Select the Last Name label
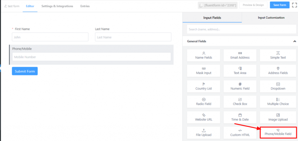The height and width of the screenshot is (141, 298). tap(102, 29)
